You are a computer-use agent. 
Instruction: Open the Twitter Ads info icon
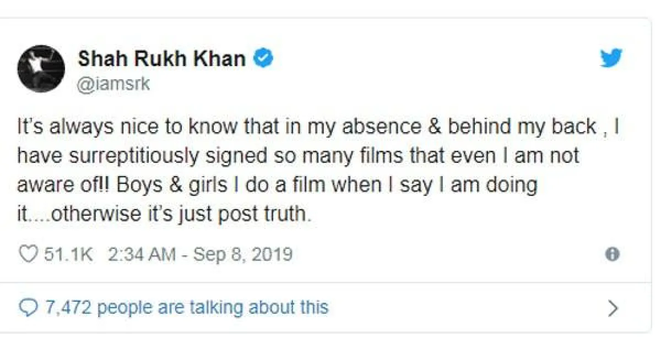tap(612, 254)
